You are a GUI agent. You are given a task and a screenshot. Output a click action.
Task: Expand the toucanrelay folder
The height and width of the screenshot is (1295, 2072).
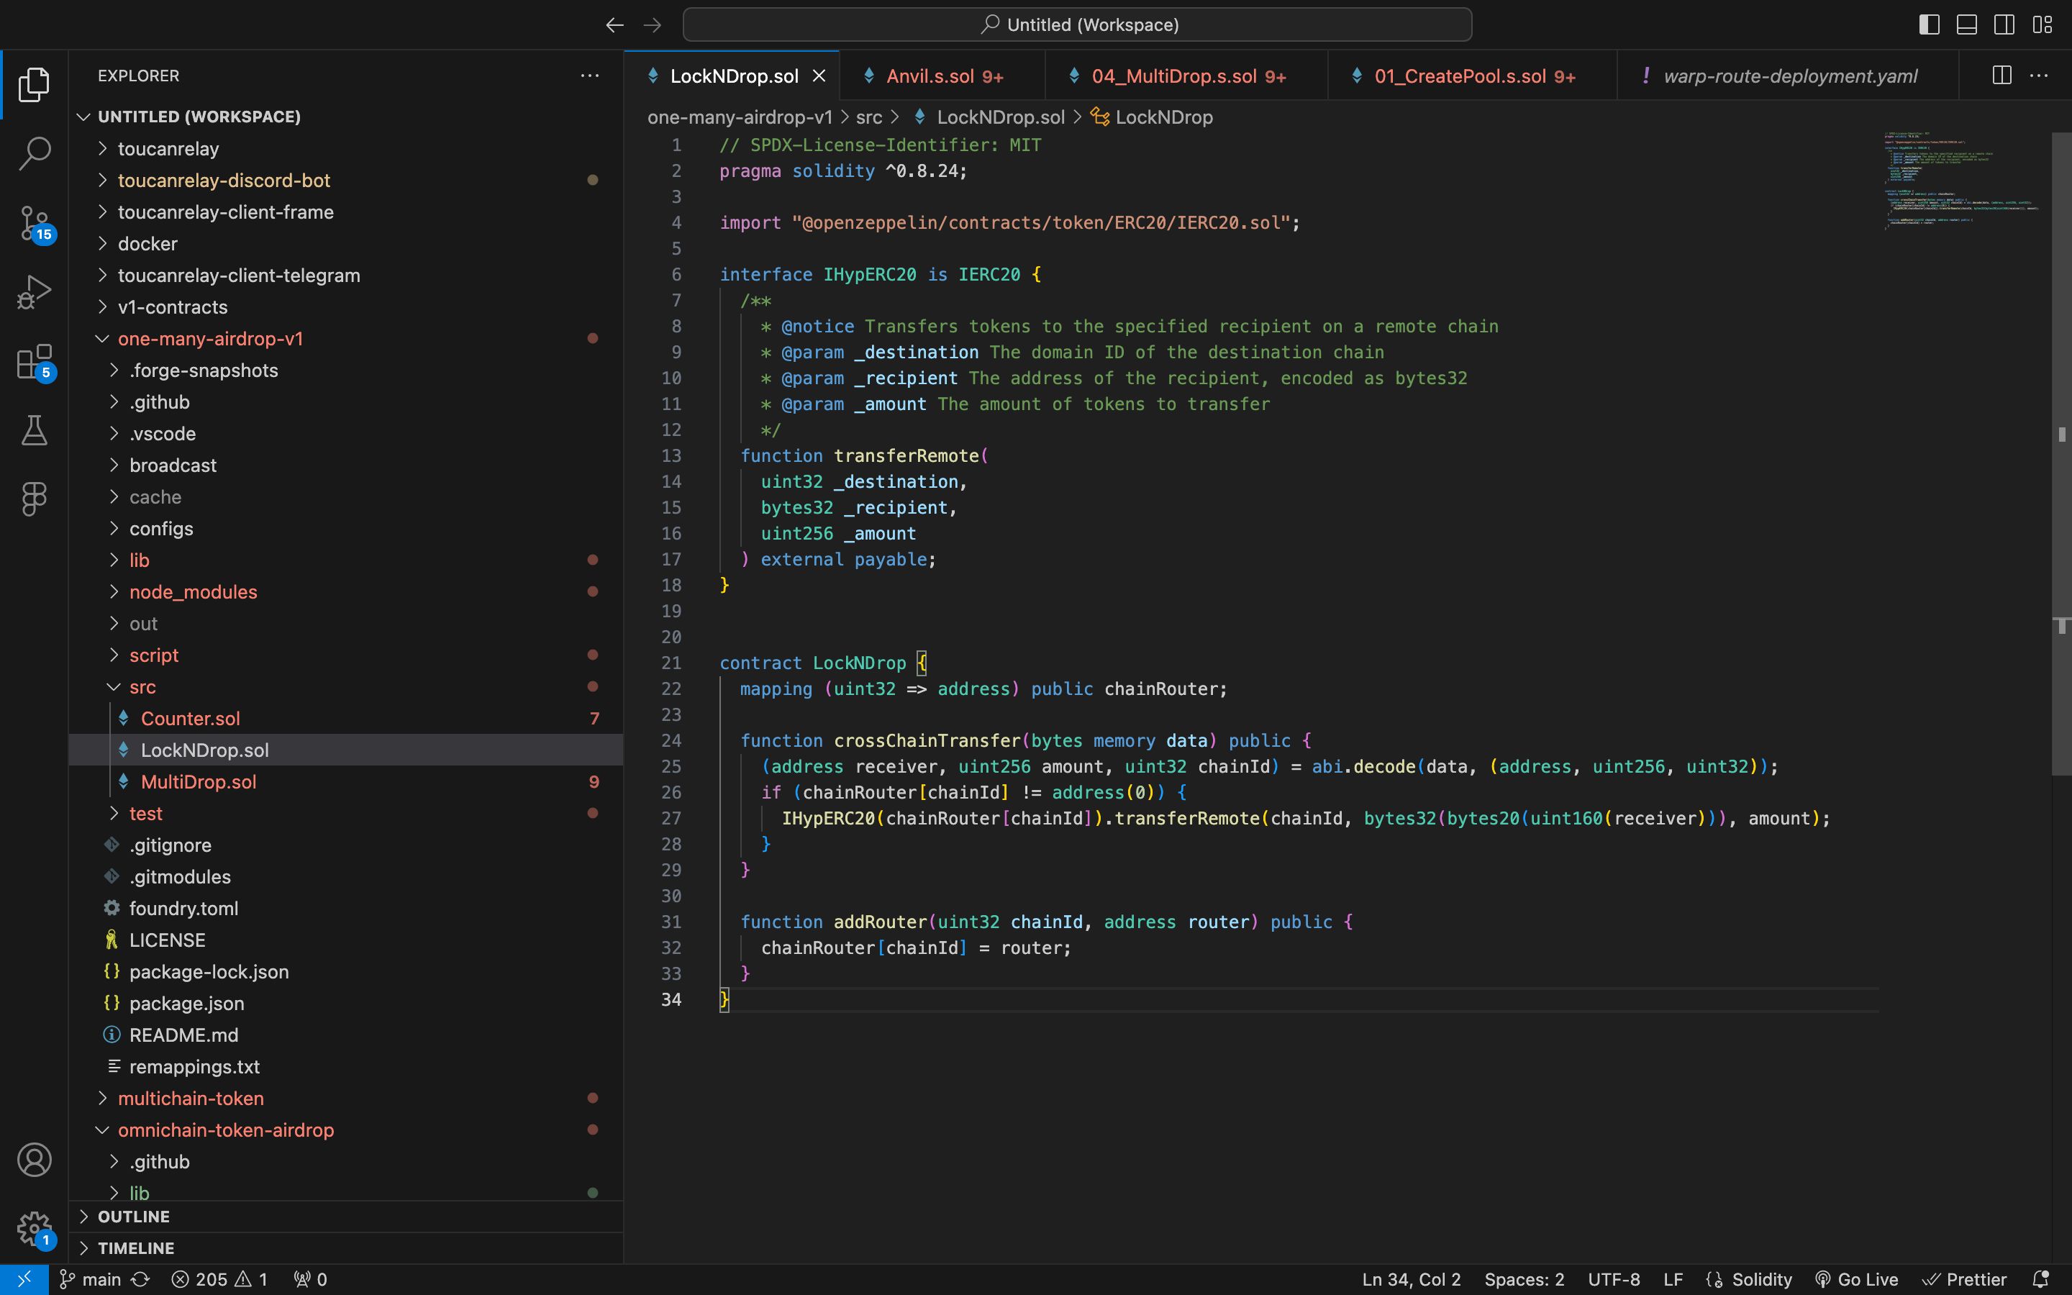[x=346, y=148]
